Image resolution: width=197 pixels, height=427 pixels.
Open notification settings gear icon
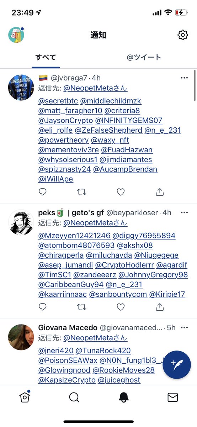pyautogui.click(x=182, y=35)
